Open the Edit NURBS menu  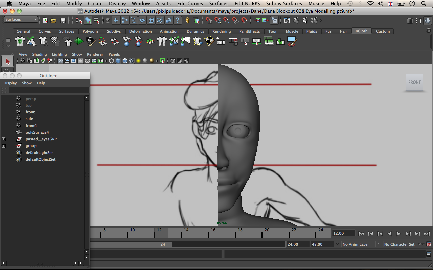pyautogui.click(x=247, y=4)
